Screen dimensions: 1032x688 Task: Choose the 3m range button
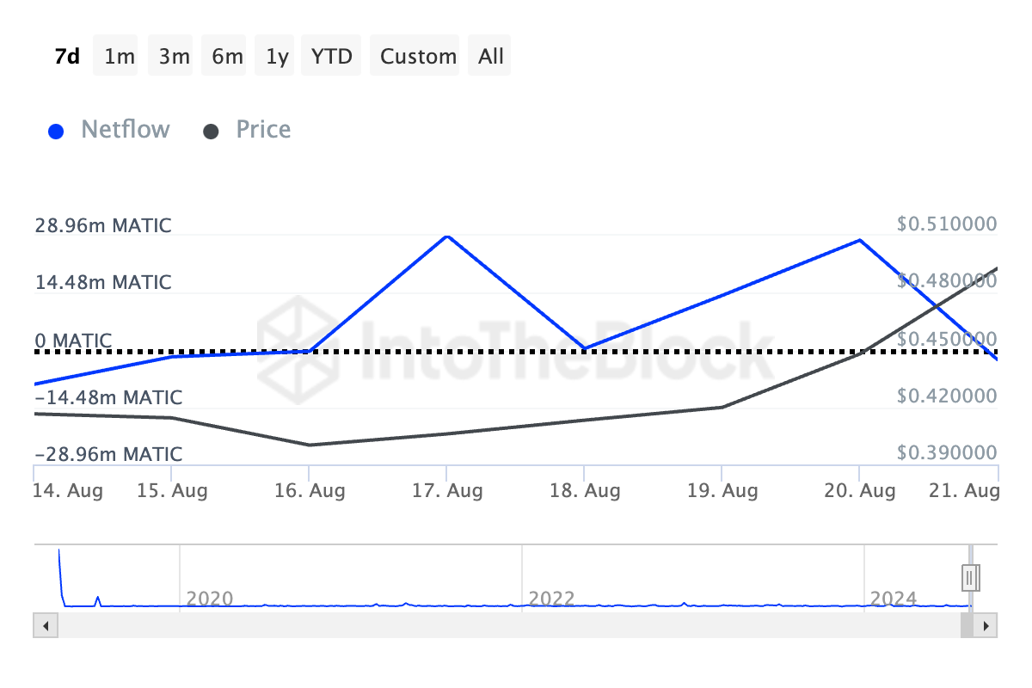coord(174,57)
